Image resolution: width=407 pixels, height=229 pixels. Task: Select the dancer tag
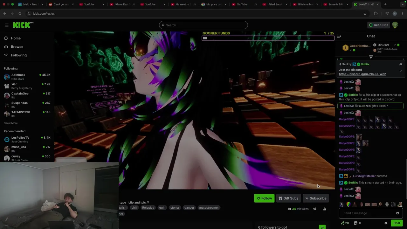pyautogui.click(x=189, y=208)
